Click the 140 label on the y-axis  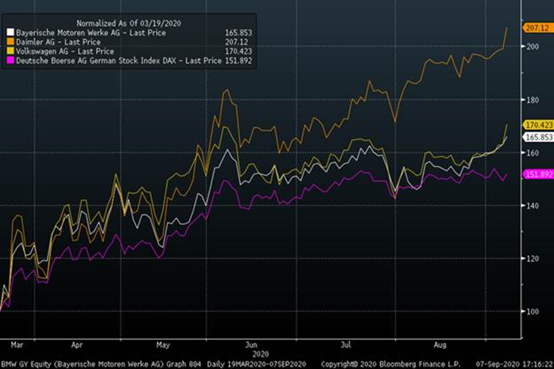tap(533, 206)
